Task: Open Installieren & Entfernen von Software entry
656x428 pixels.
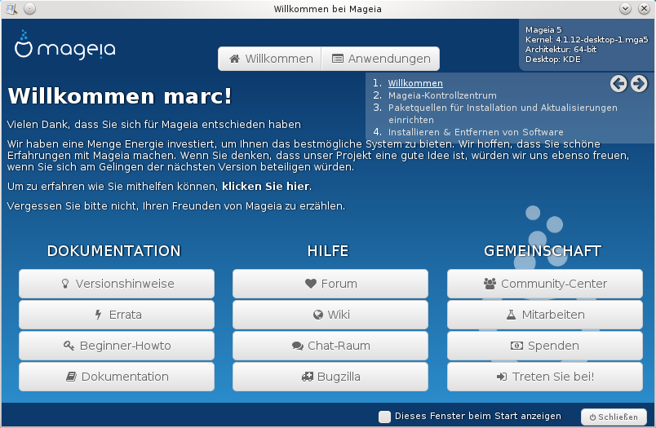Action: click(476, 132)
